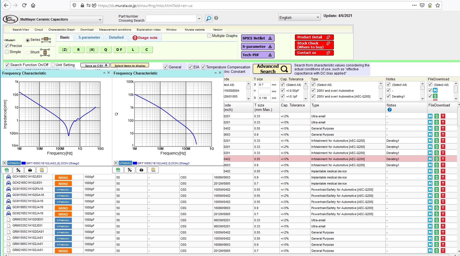This screenshot has height=256, width=460.
Task: Open the Usage note tab
Action: click(x=145, y=38)
